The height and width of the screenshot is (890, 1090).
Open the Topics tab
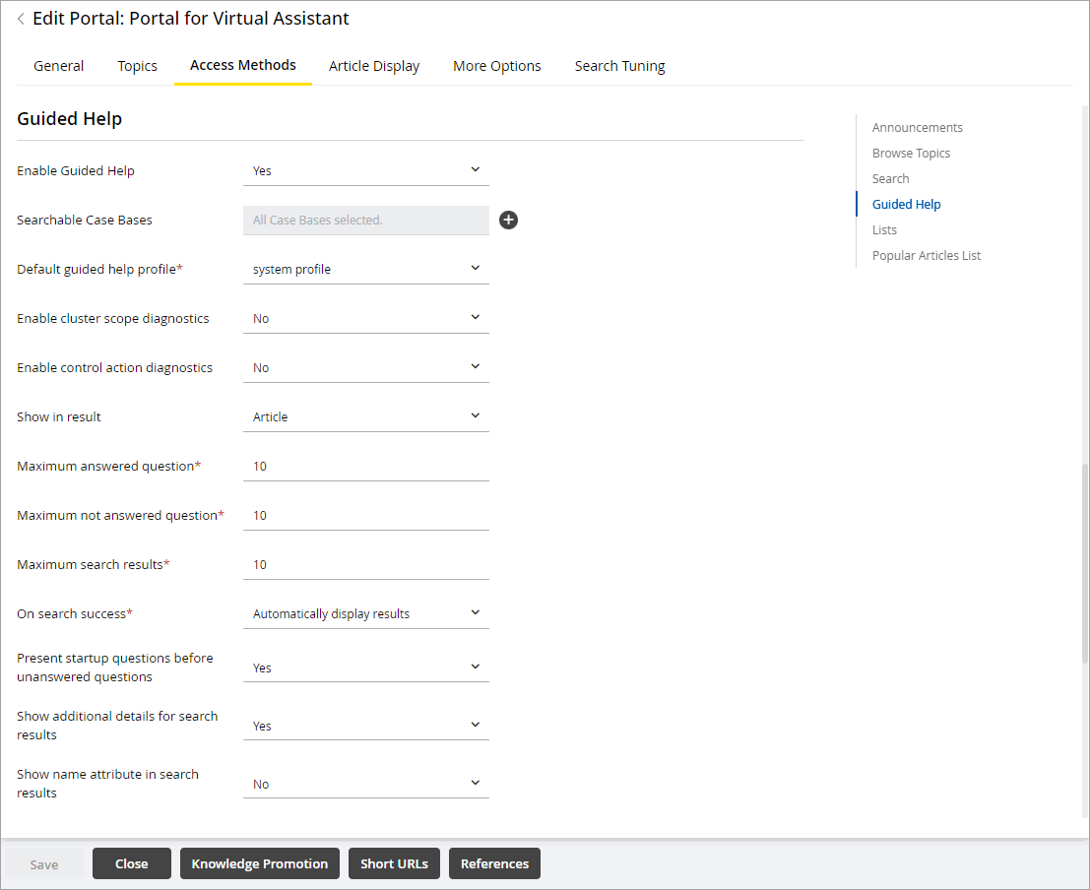(x=137, y=65)
